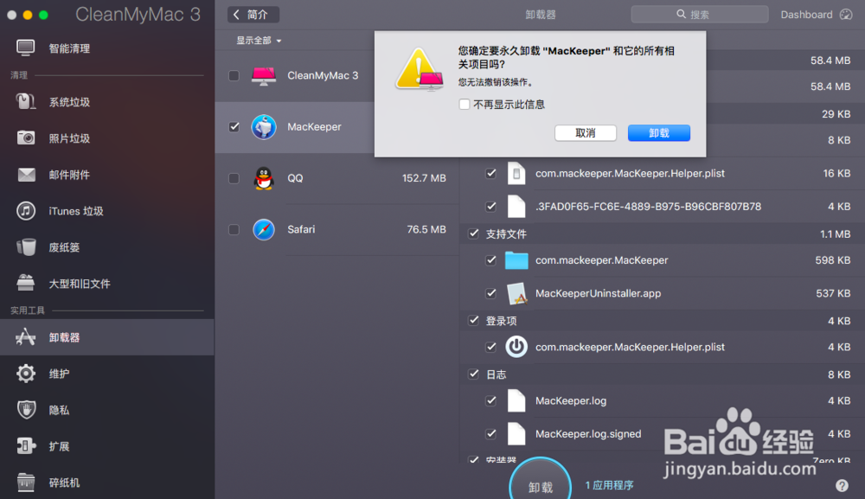
Task: Open 扩展 extensions section
Action: pos(107,446)
